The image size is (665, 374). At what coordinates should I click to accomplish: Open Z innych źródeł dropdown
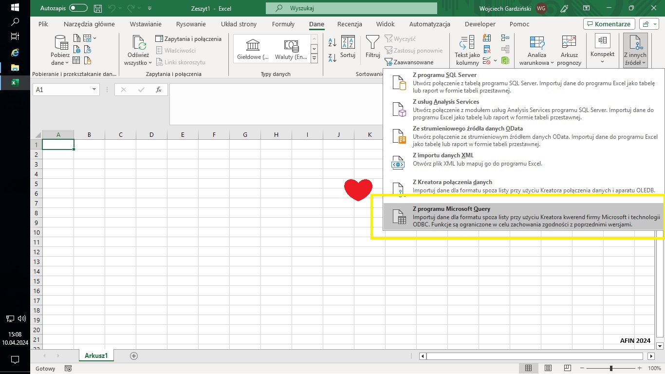tap(635, 51)
